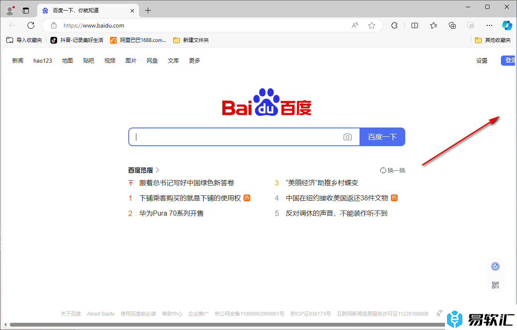
Task: Click the Baidu assistant floating icon
Action: tap(495, 266)
